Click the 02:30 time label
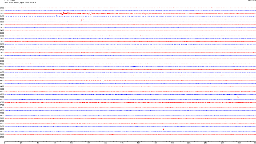The width and height of the screenshot is (256, 144). 2,22
